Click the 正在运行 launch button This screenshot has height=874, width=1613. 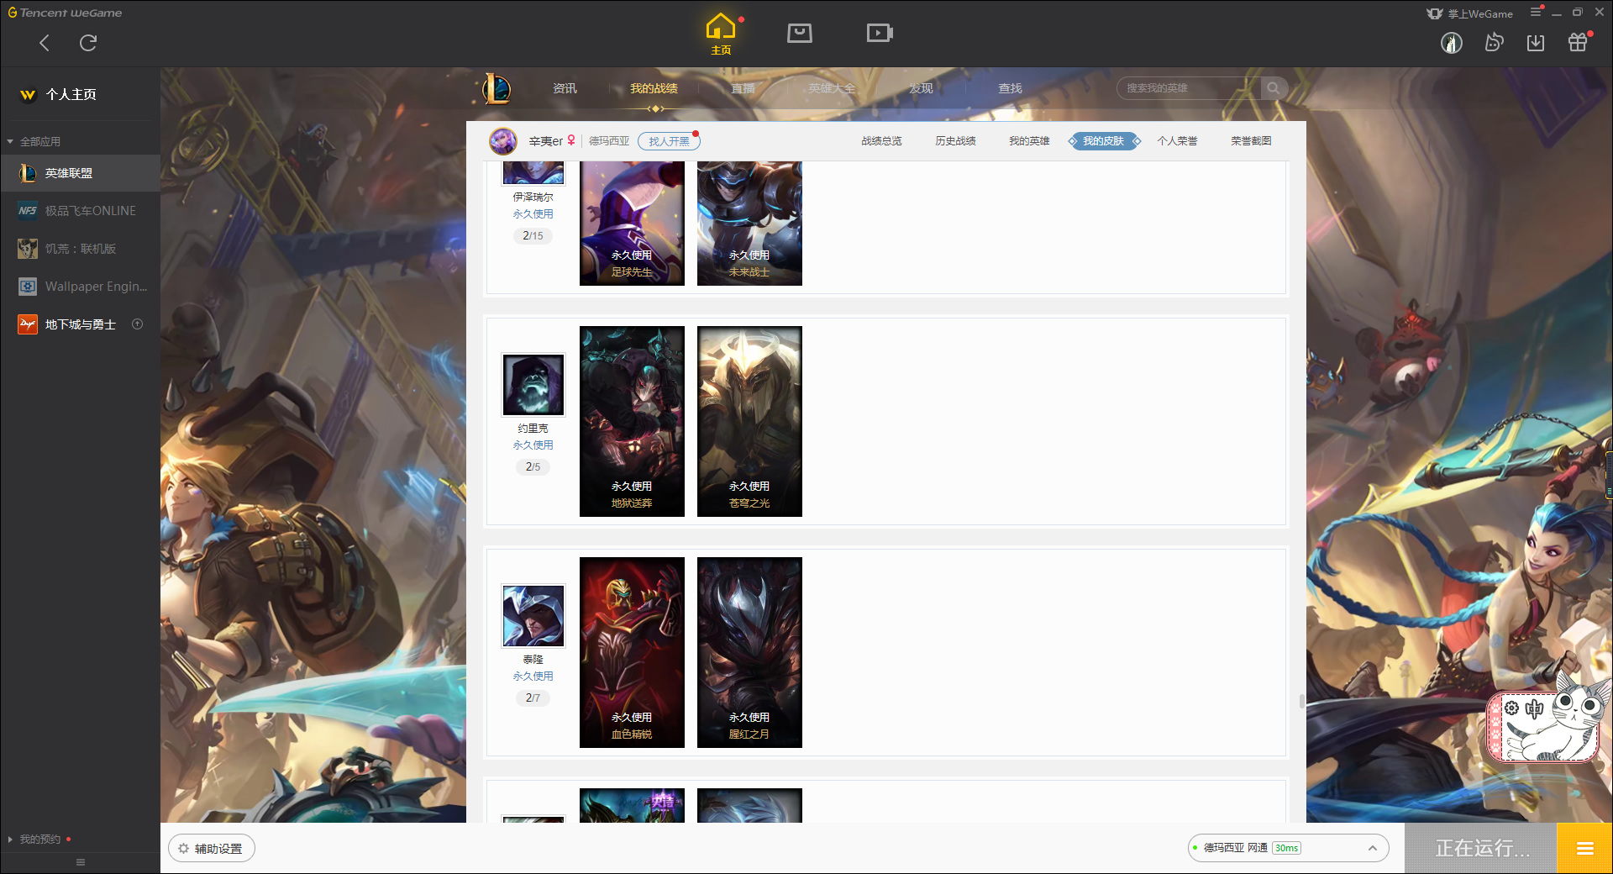click(x=1482, y=849)
